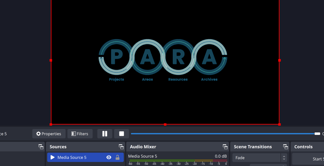Toggle the lock on Media Source 5

[x=118, y=157]
